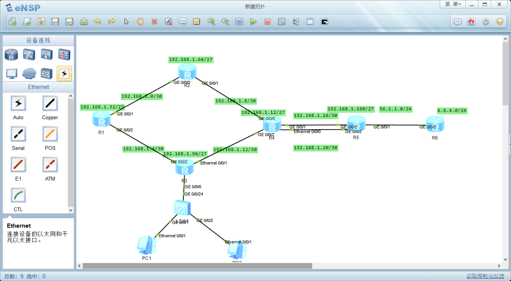511x281 pixels.
Task: Click the Print toolbar icon
Action: [x=84, y=21]
